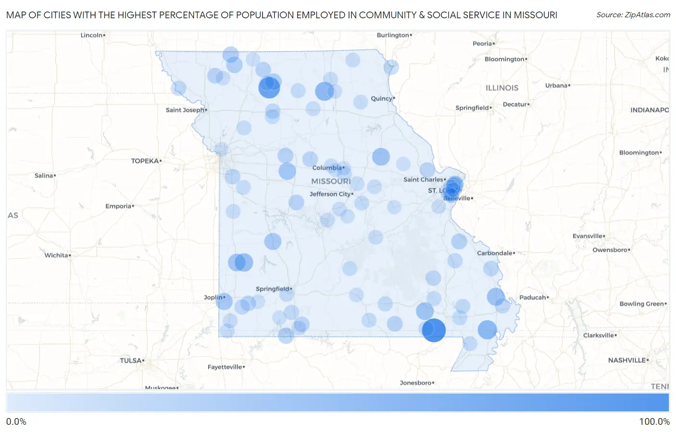This screenshot has width=676, height=432.
Task: Click the Saint Joseph label
Action: 185,110
